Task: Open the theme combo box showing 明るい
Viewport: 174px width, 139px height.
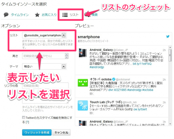Action: coord(44,66)
